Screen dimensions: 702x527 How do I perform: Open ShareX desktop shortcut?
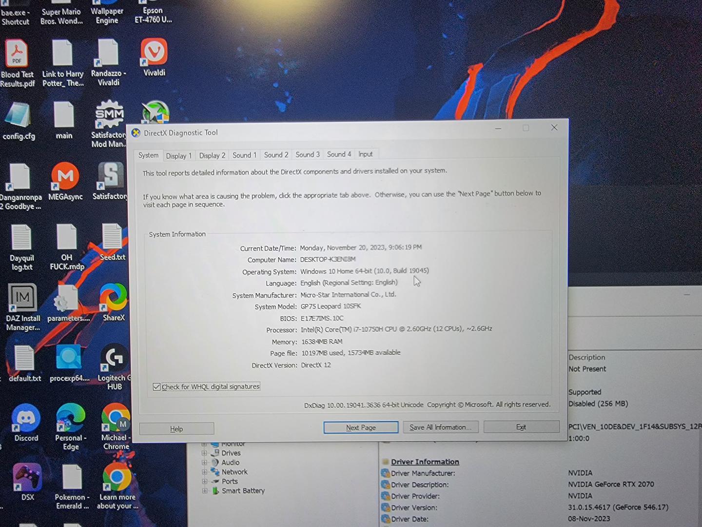pos(114,297)
